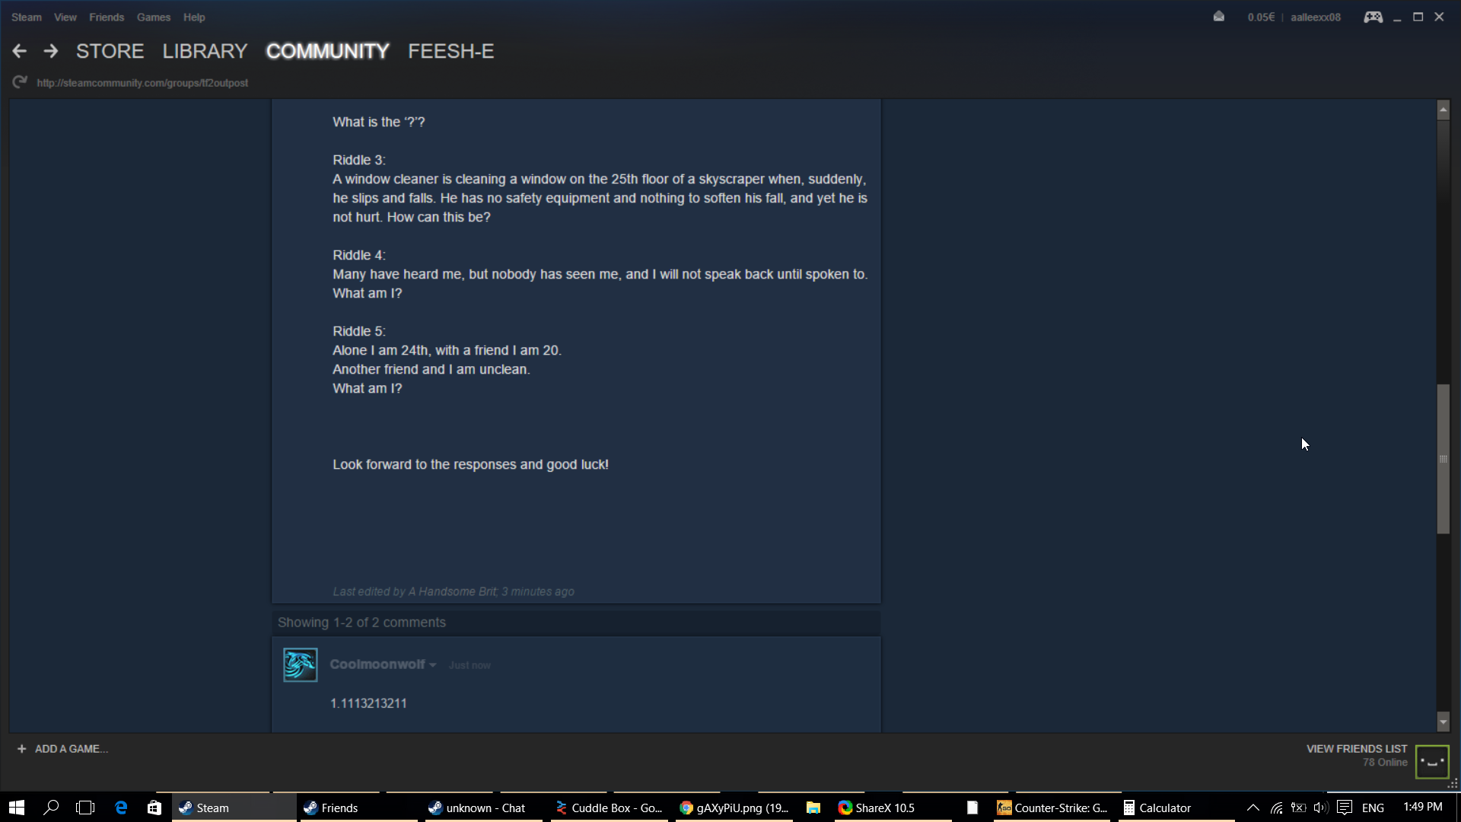Click the friends list smiley avatar

(x=1432, y=761)
